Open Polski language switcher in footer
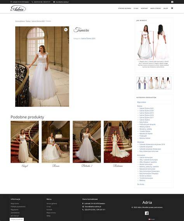 pos(151,219)
